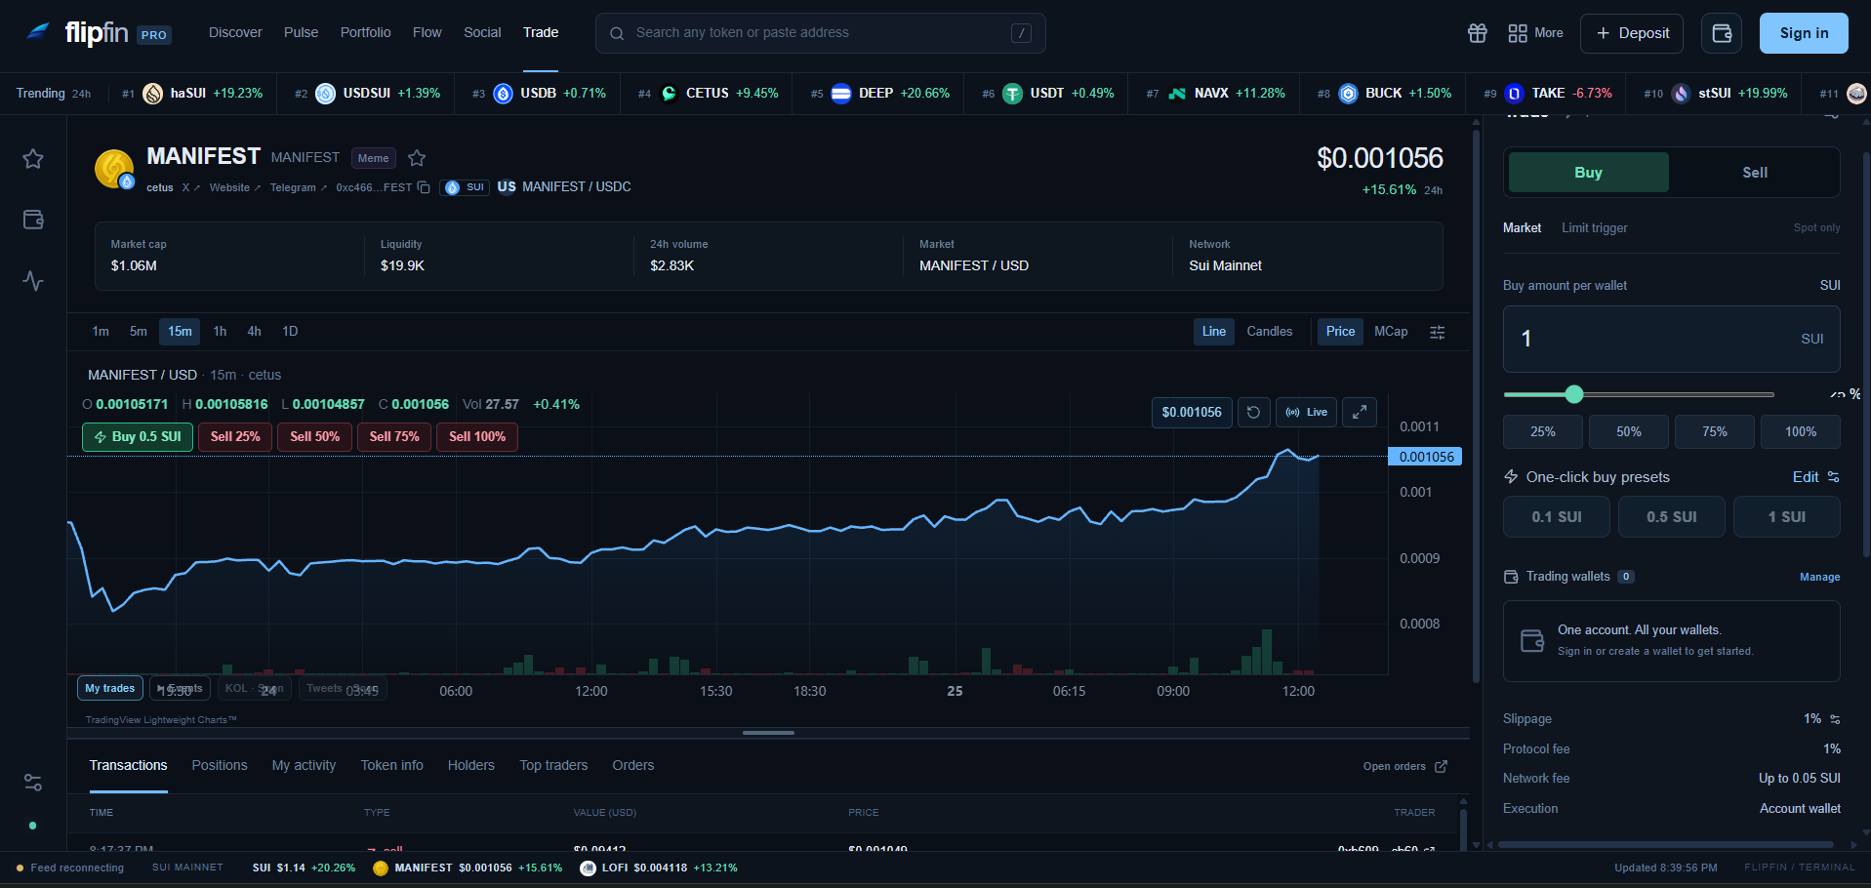Show chart by Price

pos(1340,332)
